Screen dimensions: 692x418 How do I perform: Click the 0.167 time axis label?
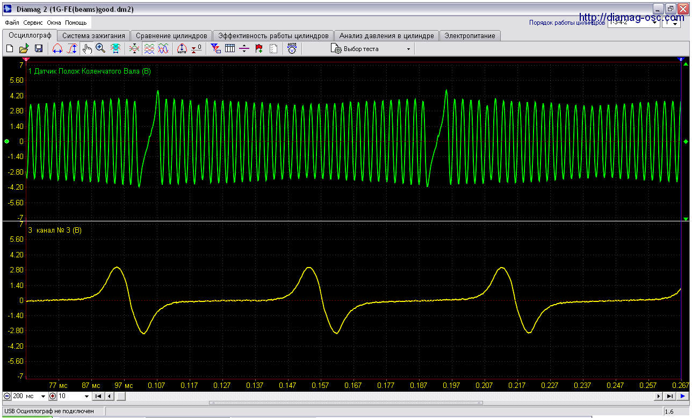[x=353, y=385]
